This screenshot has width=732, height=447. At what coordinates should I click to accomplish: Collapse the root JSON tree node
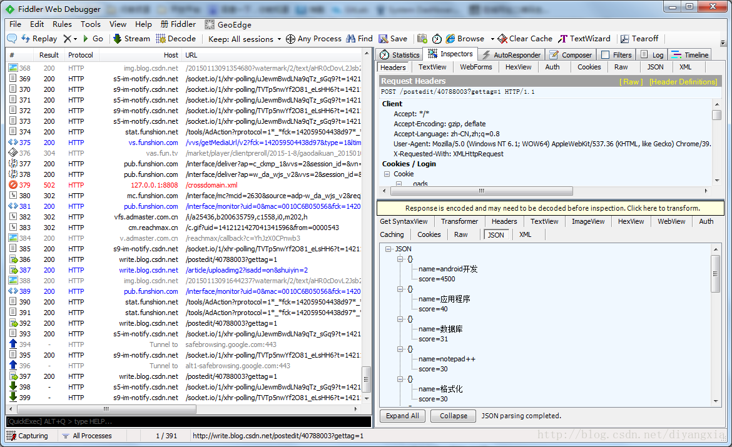pyautogui.click(x=388, y=249)
